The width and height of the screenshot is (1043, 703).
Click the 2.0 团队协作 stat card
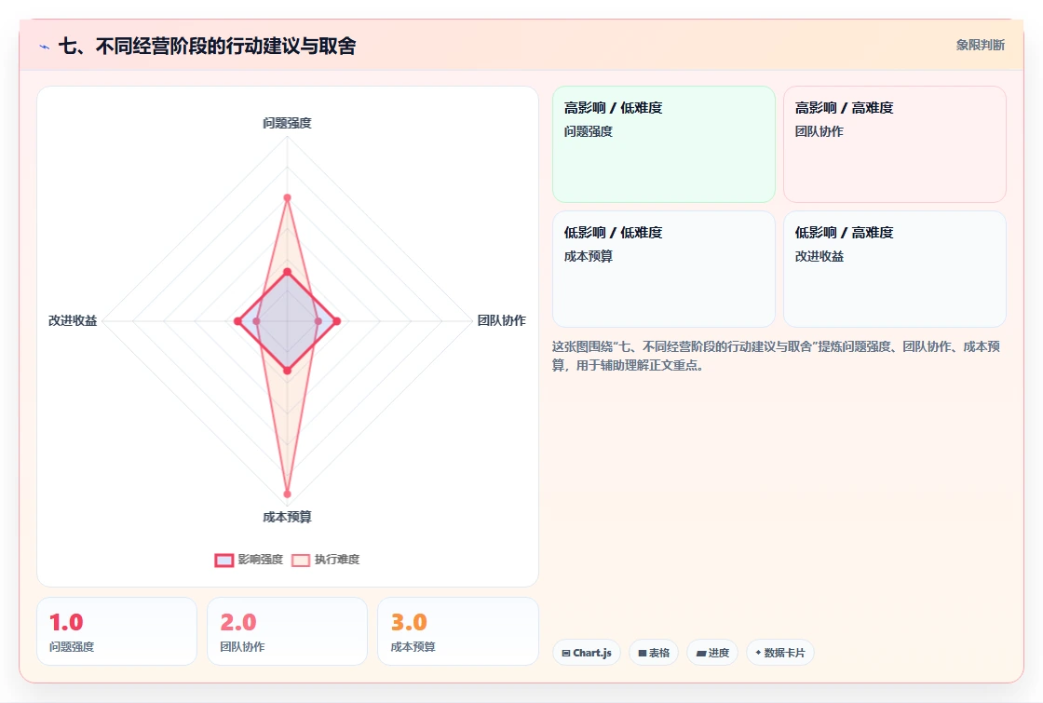pyautogui.click(x=288, y=631)
